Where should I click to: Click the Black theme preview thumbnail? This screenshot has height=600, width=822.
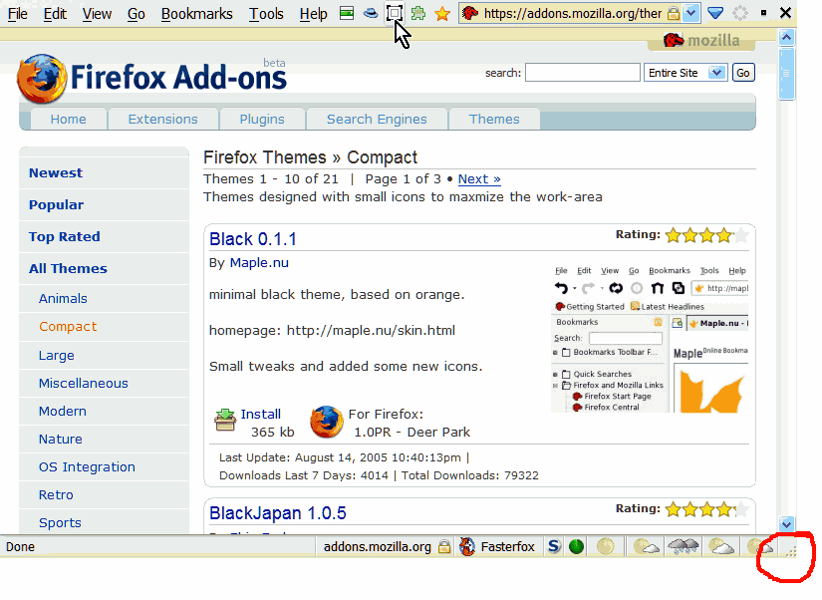tap(649, 339)
